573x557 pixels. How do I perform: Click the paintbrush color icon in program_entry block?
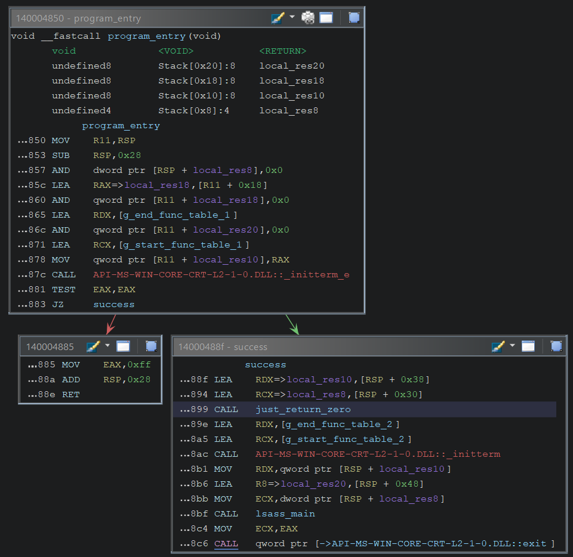278,17
